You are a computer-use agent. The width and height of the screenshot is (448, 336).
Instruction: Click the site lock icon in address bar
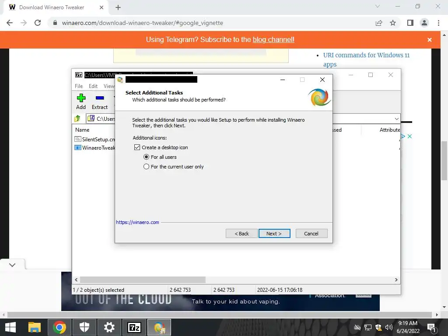click(x=55, y=23)
